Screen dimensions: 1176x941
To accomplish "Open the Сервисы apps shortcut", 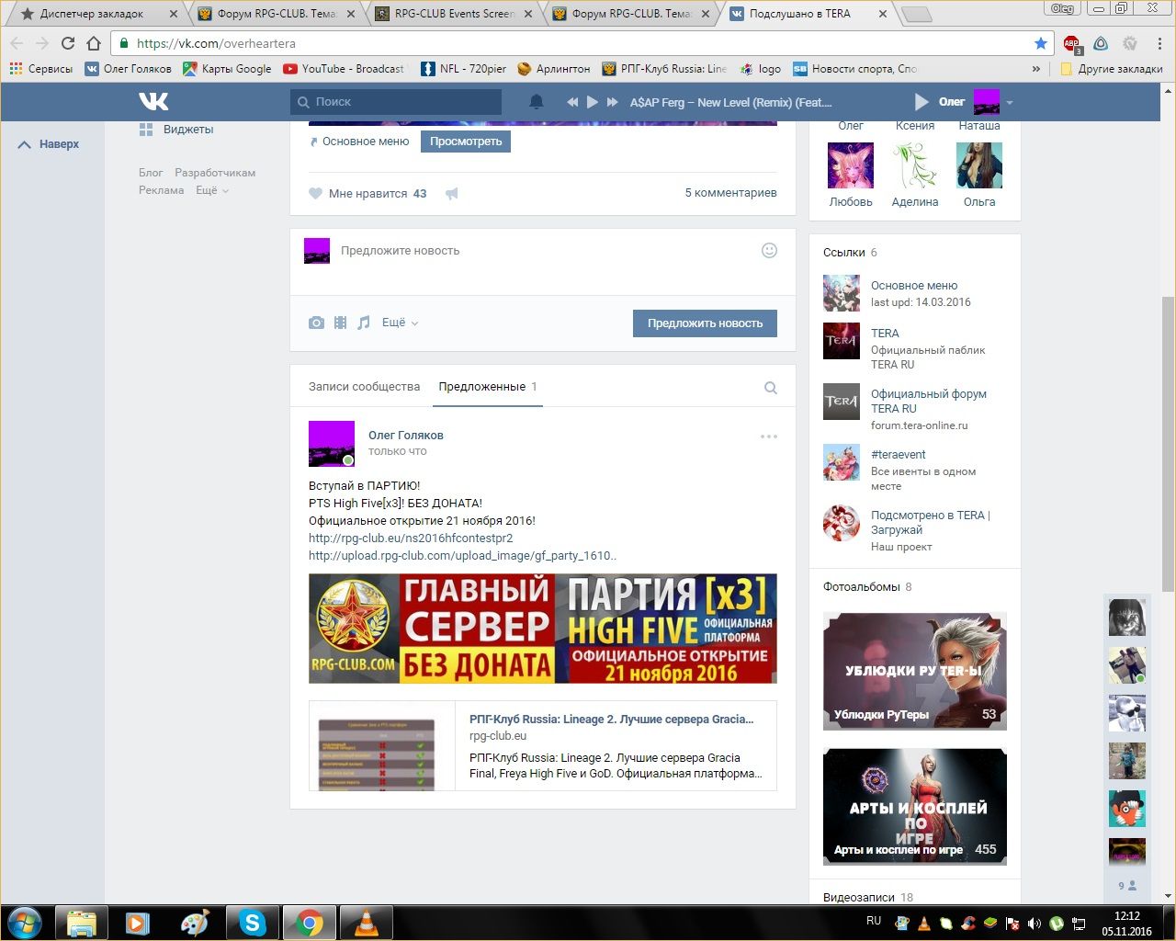I will coord(41,69).
